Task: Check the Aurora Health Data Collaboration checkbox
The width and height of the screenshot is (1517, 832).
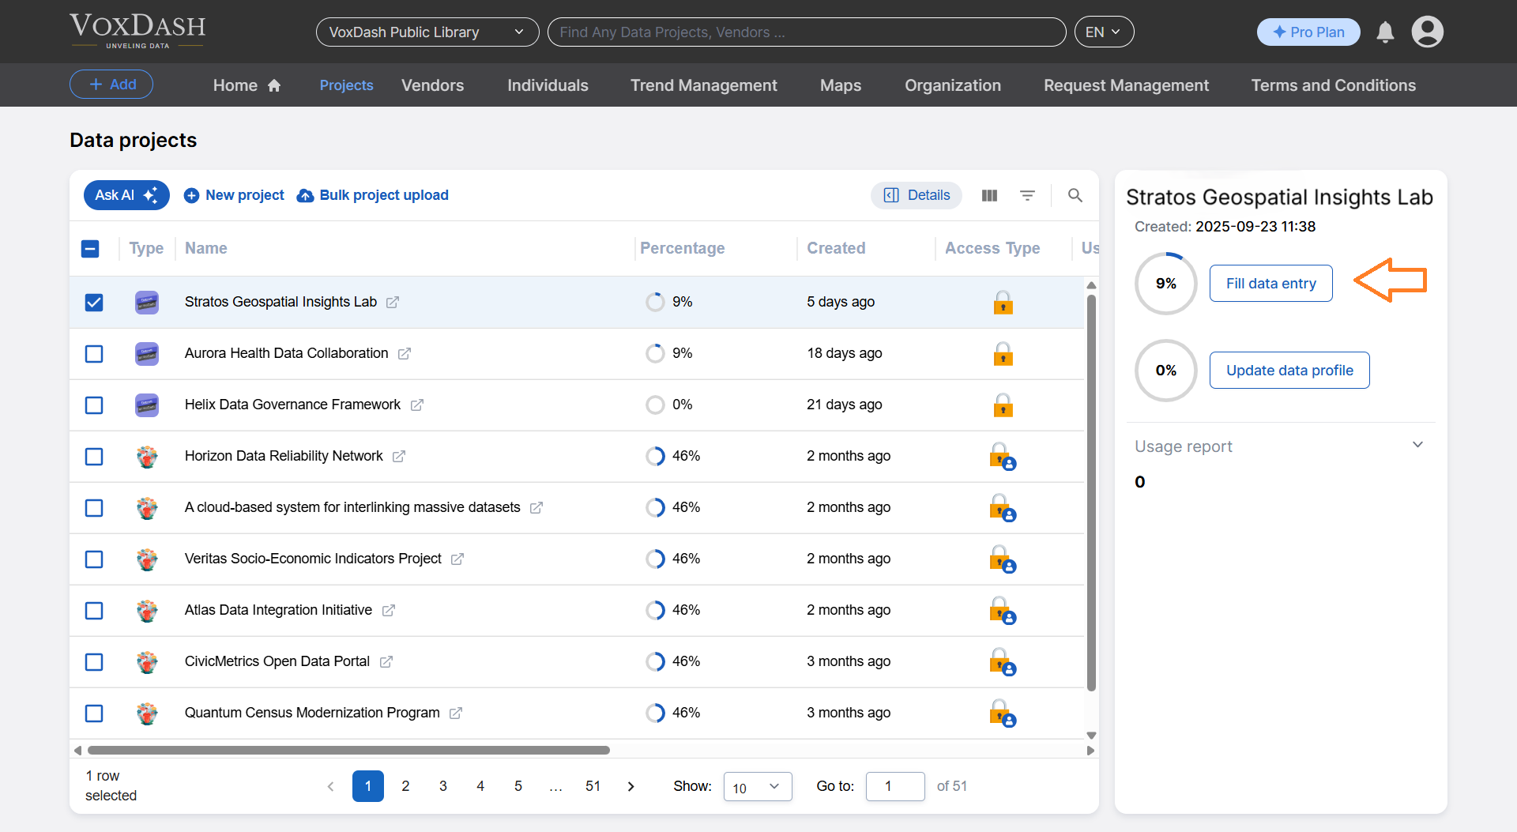Action: point(94,354)
